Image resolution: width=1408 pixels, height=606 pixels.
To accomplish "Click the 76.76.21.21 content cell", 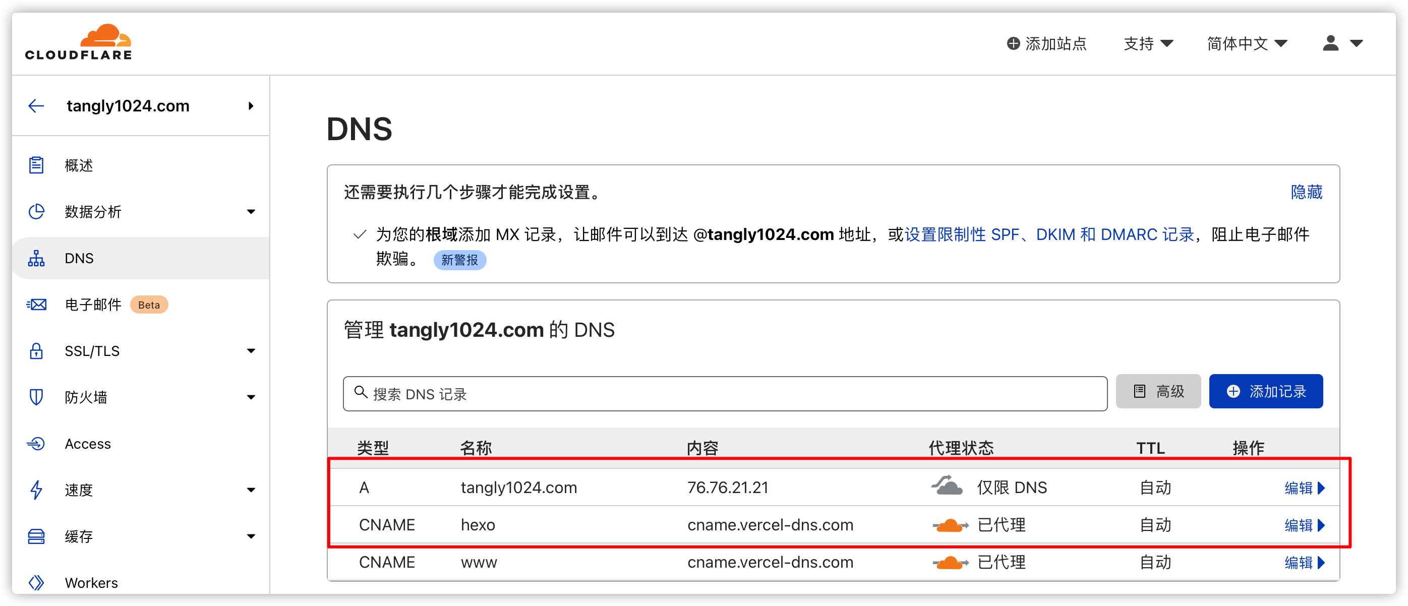I will coord(728,488).
